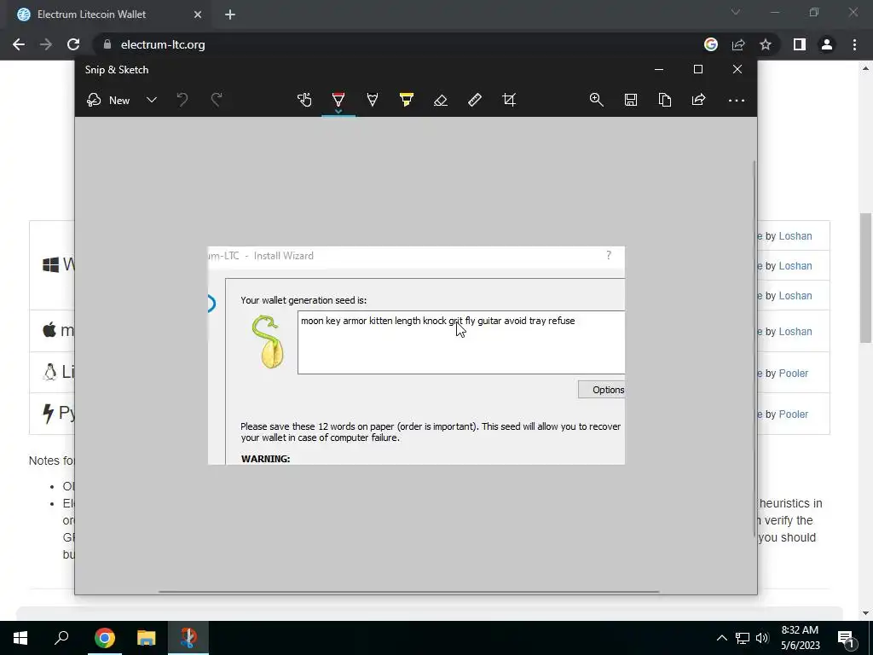This screenshot has width=873, height=655.
Task: Click the Undo icon in Snip & Sketch
Action: (x=182, y=101)
